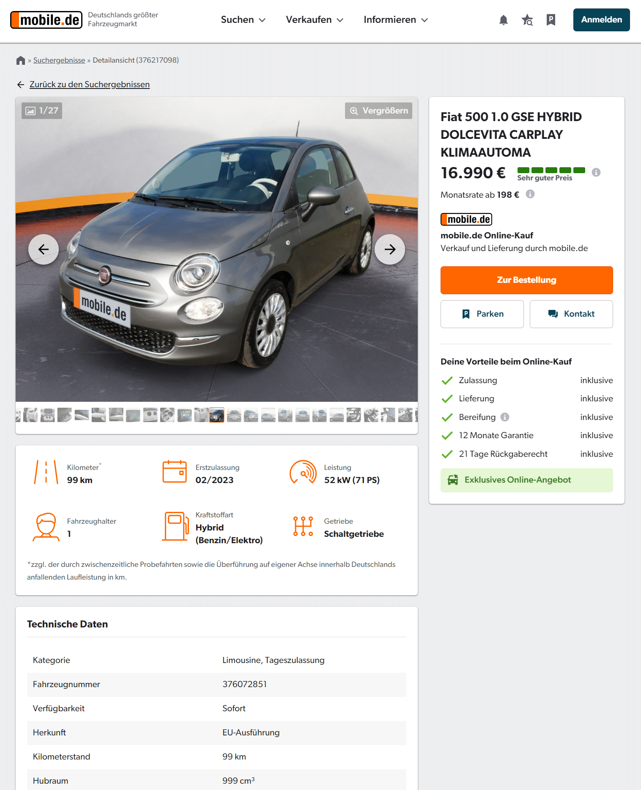Click the back arrow to search results

point(21,85)
